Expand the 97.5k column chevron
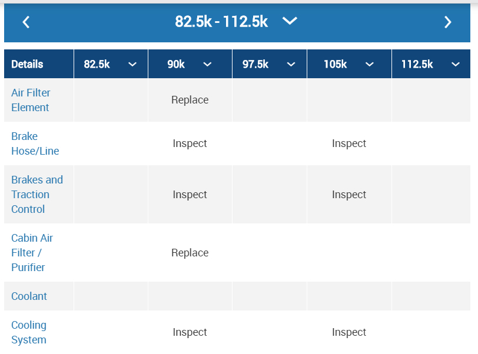Screen dimensions: 478x354 [x=291, y=65]
